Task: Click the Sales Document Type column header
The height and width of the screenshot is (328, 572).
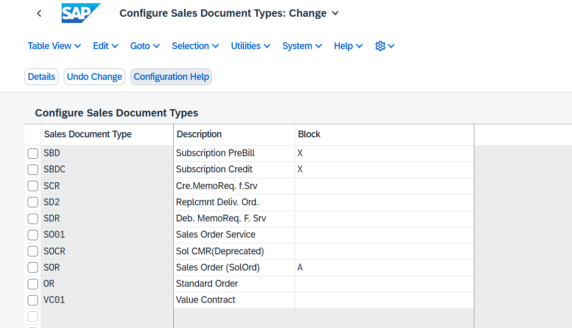Action: click(88, 134)
